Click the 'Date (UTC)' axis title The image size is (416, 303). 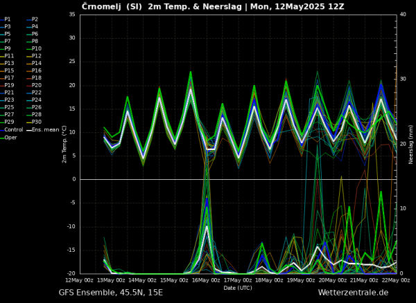[x=238, y=288]
